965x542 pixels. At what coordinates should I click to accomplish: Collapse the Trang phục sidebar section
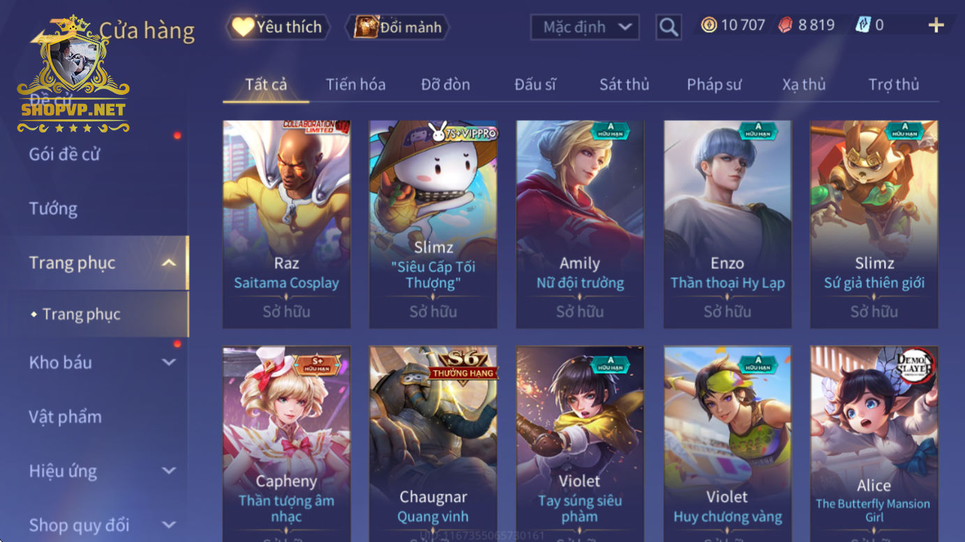pyautogui.click(x=168, y=263)
